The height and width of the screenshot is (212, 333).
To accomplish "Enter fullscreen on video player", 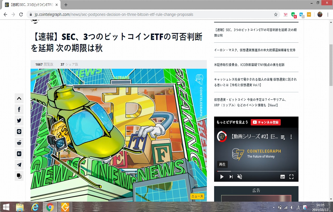I will point(291,177).
